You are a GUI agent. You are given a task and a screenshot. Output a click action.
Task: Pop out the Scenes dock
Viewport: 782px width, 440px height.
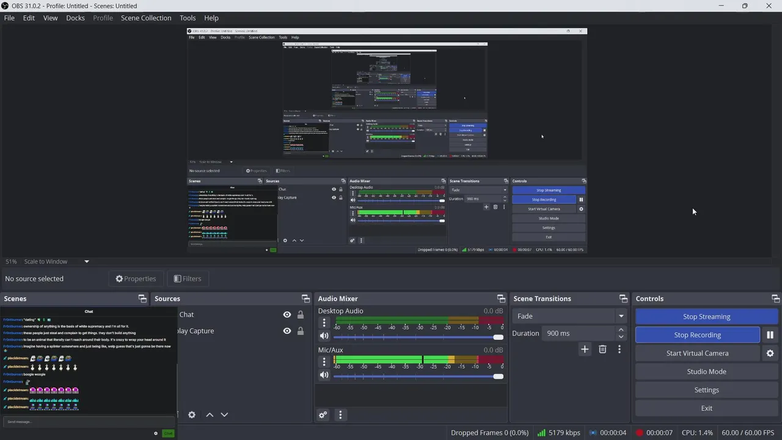click(x=142, y=299)
